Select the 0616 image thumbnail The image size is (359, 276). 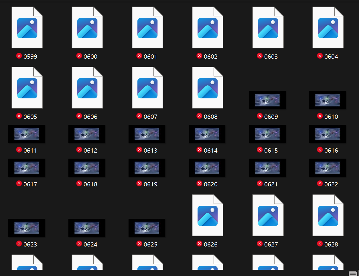coord(328,134)
